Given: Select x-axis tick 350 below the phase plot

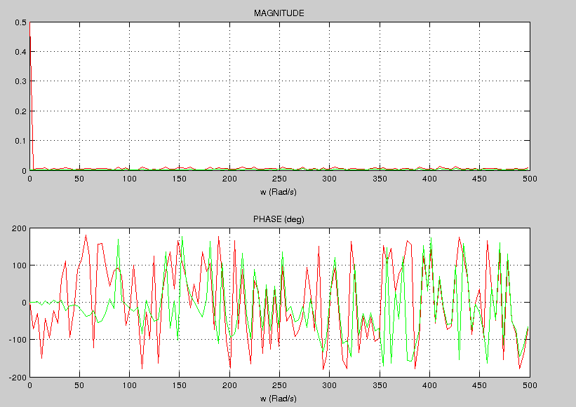Looking at the screenshot, I should pyautogui.click(x=380, y=385).
